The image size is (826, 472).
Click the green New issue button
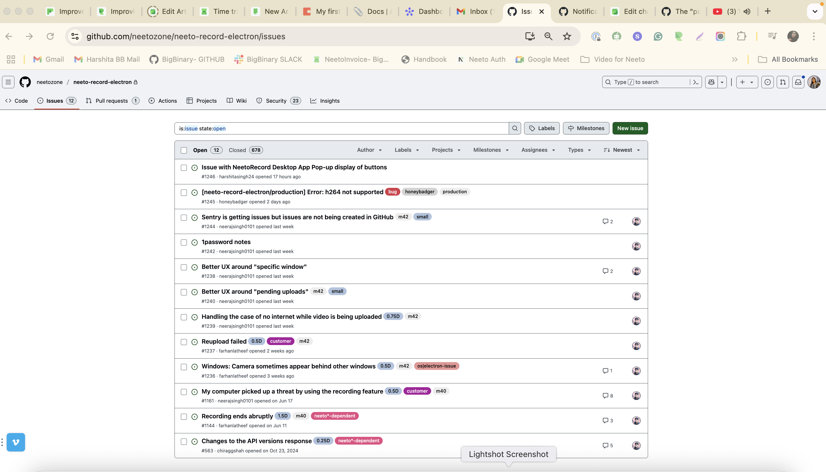click(630, 128)
